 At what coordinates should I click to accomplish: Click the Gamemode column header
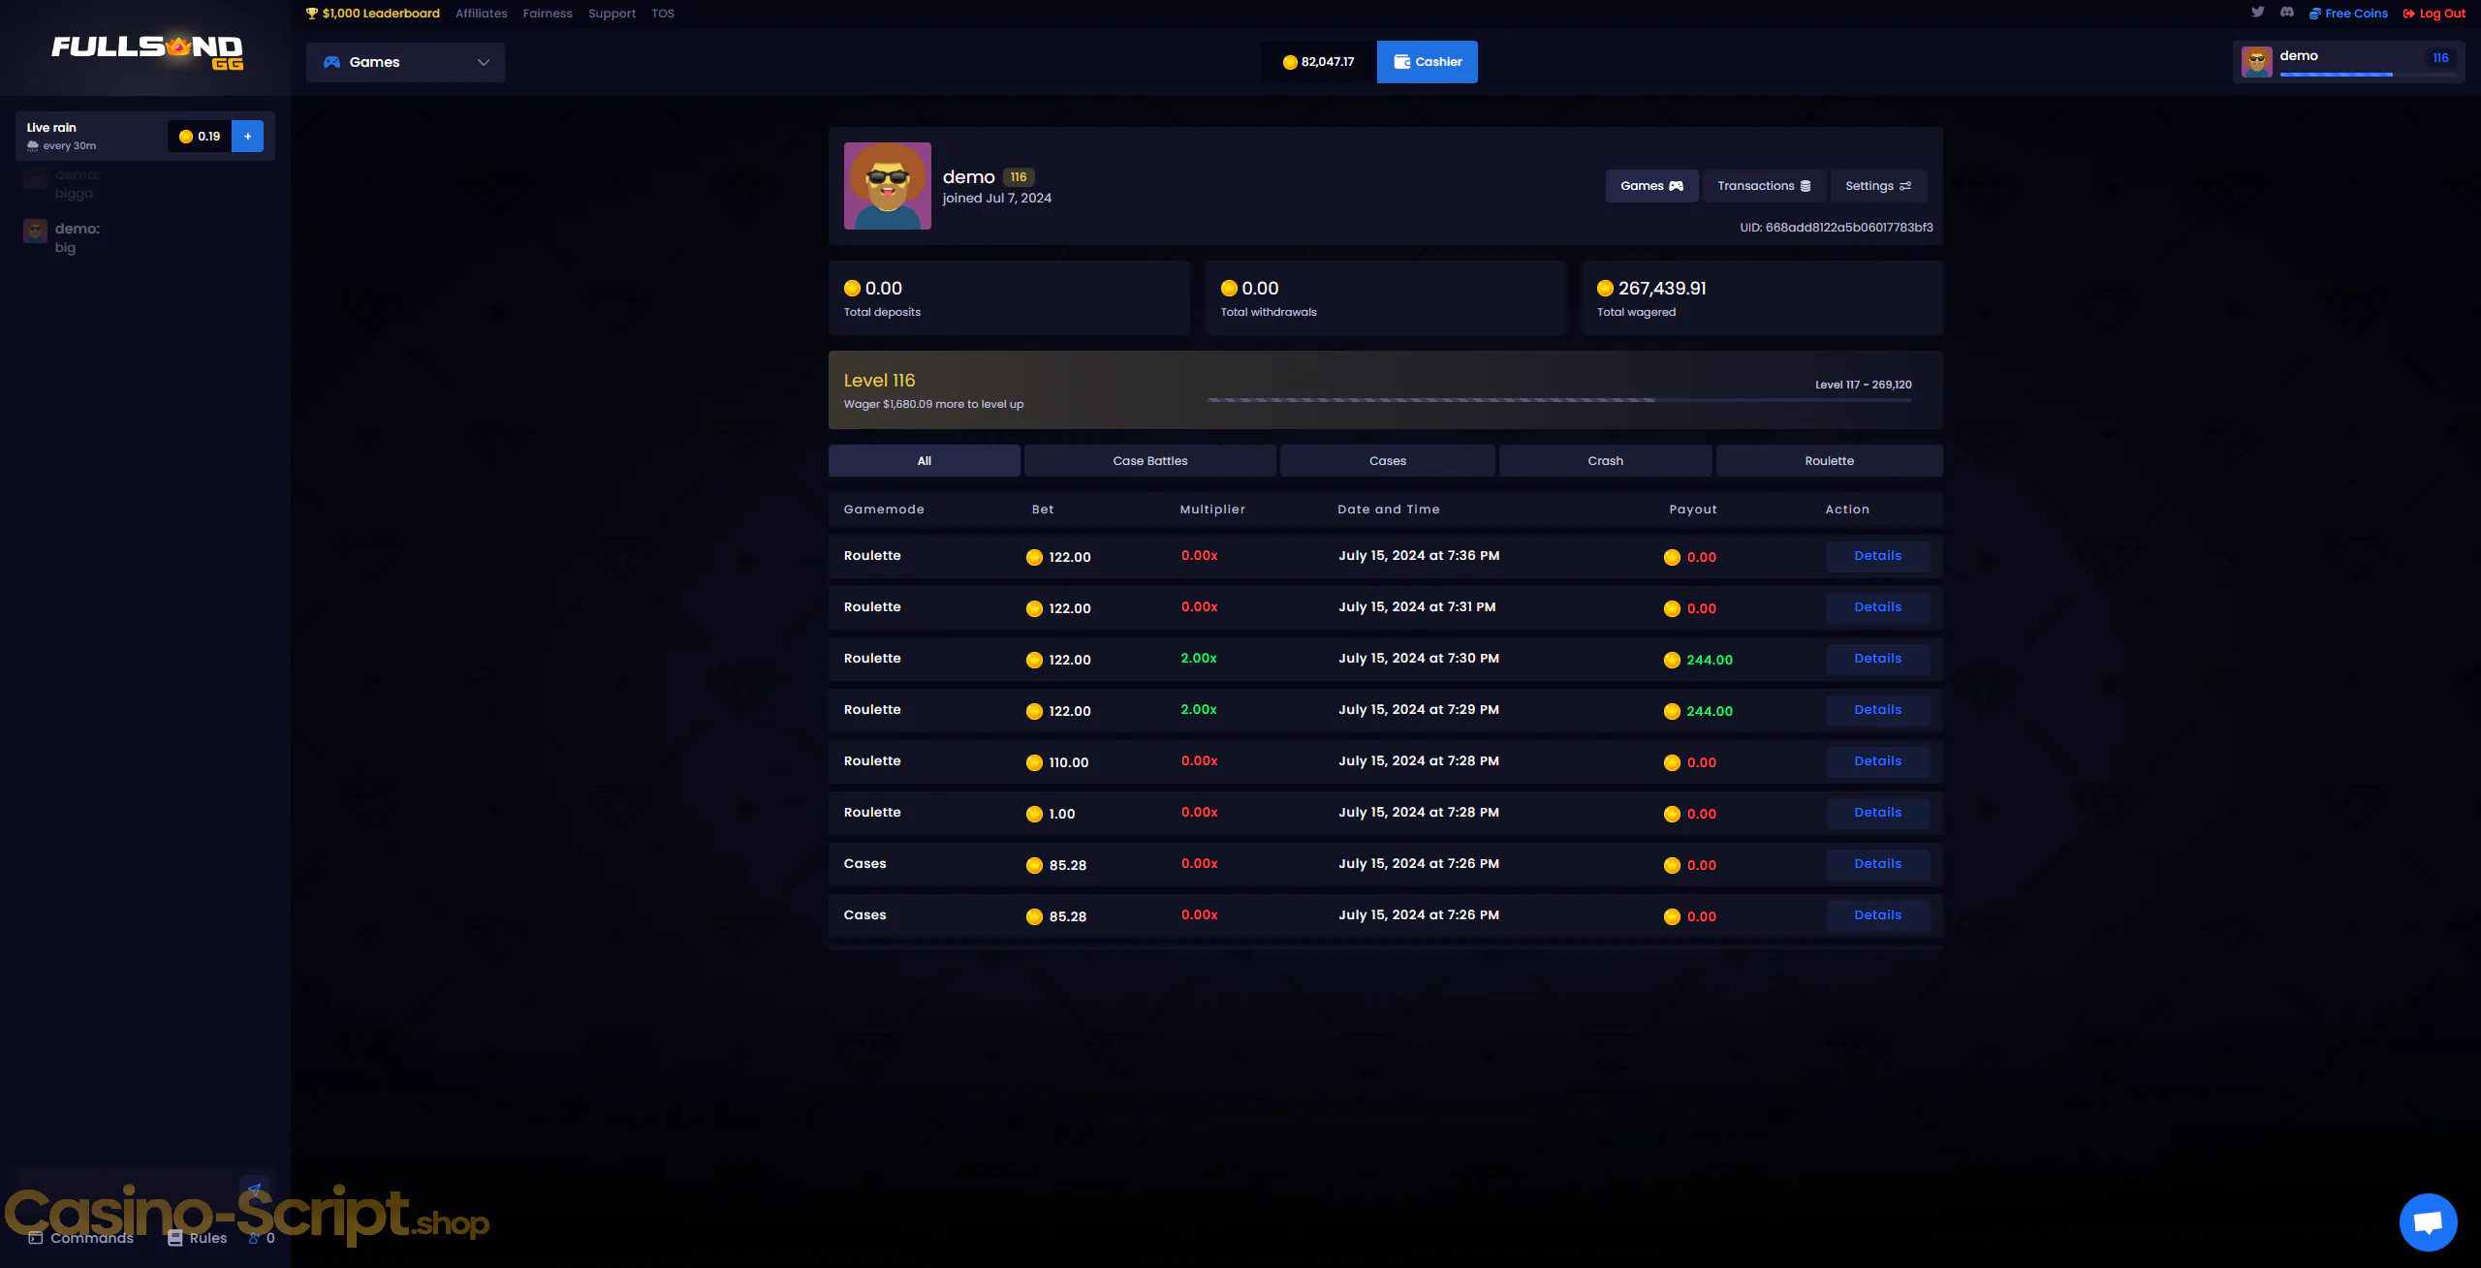[x=884, y=510]
